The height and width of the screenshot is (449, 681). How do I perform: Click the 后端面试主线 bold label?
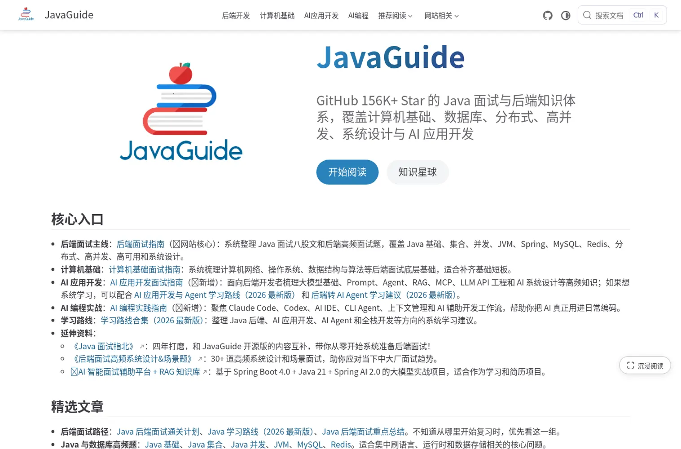(85, 244)
